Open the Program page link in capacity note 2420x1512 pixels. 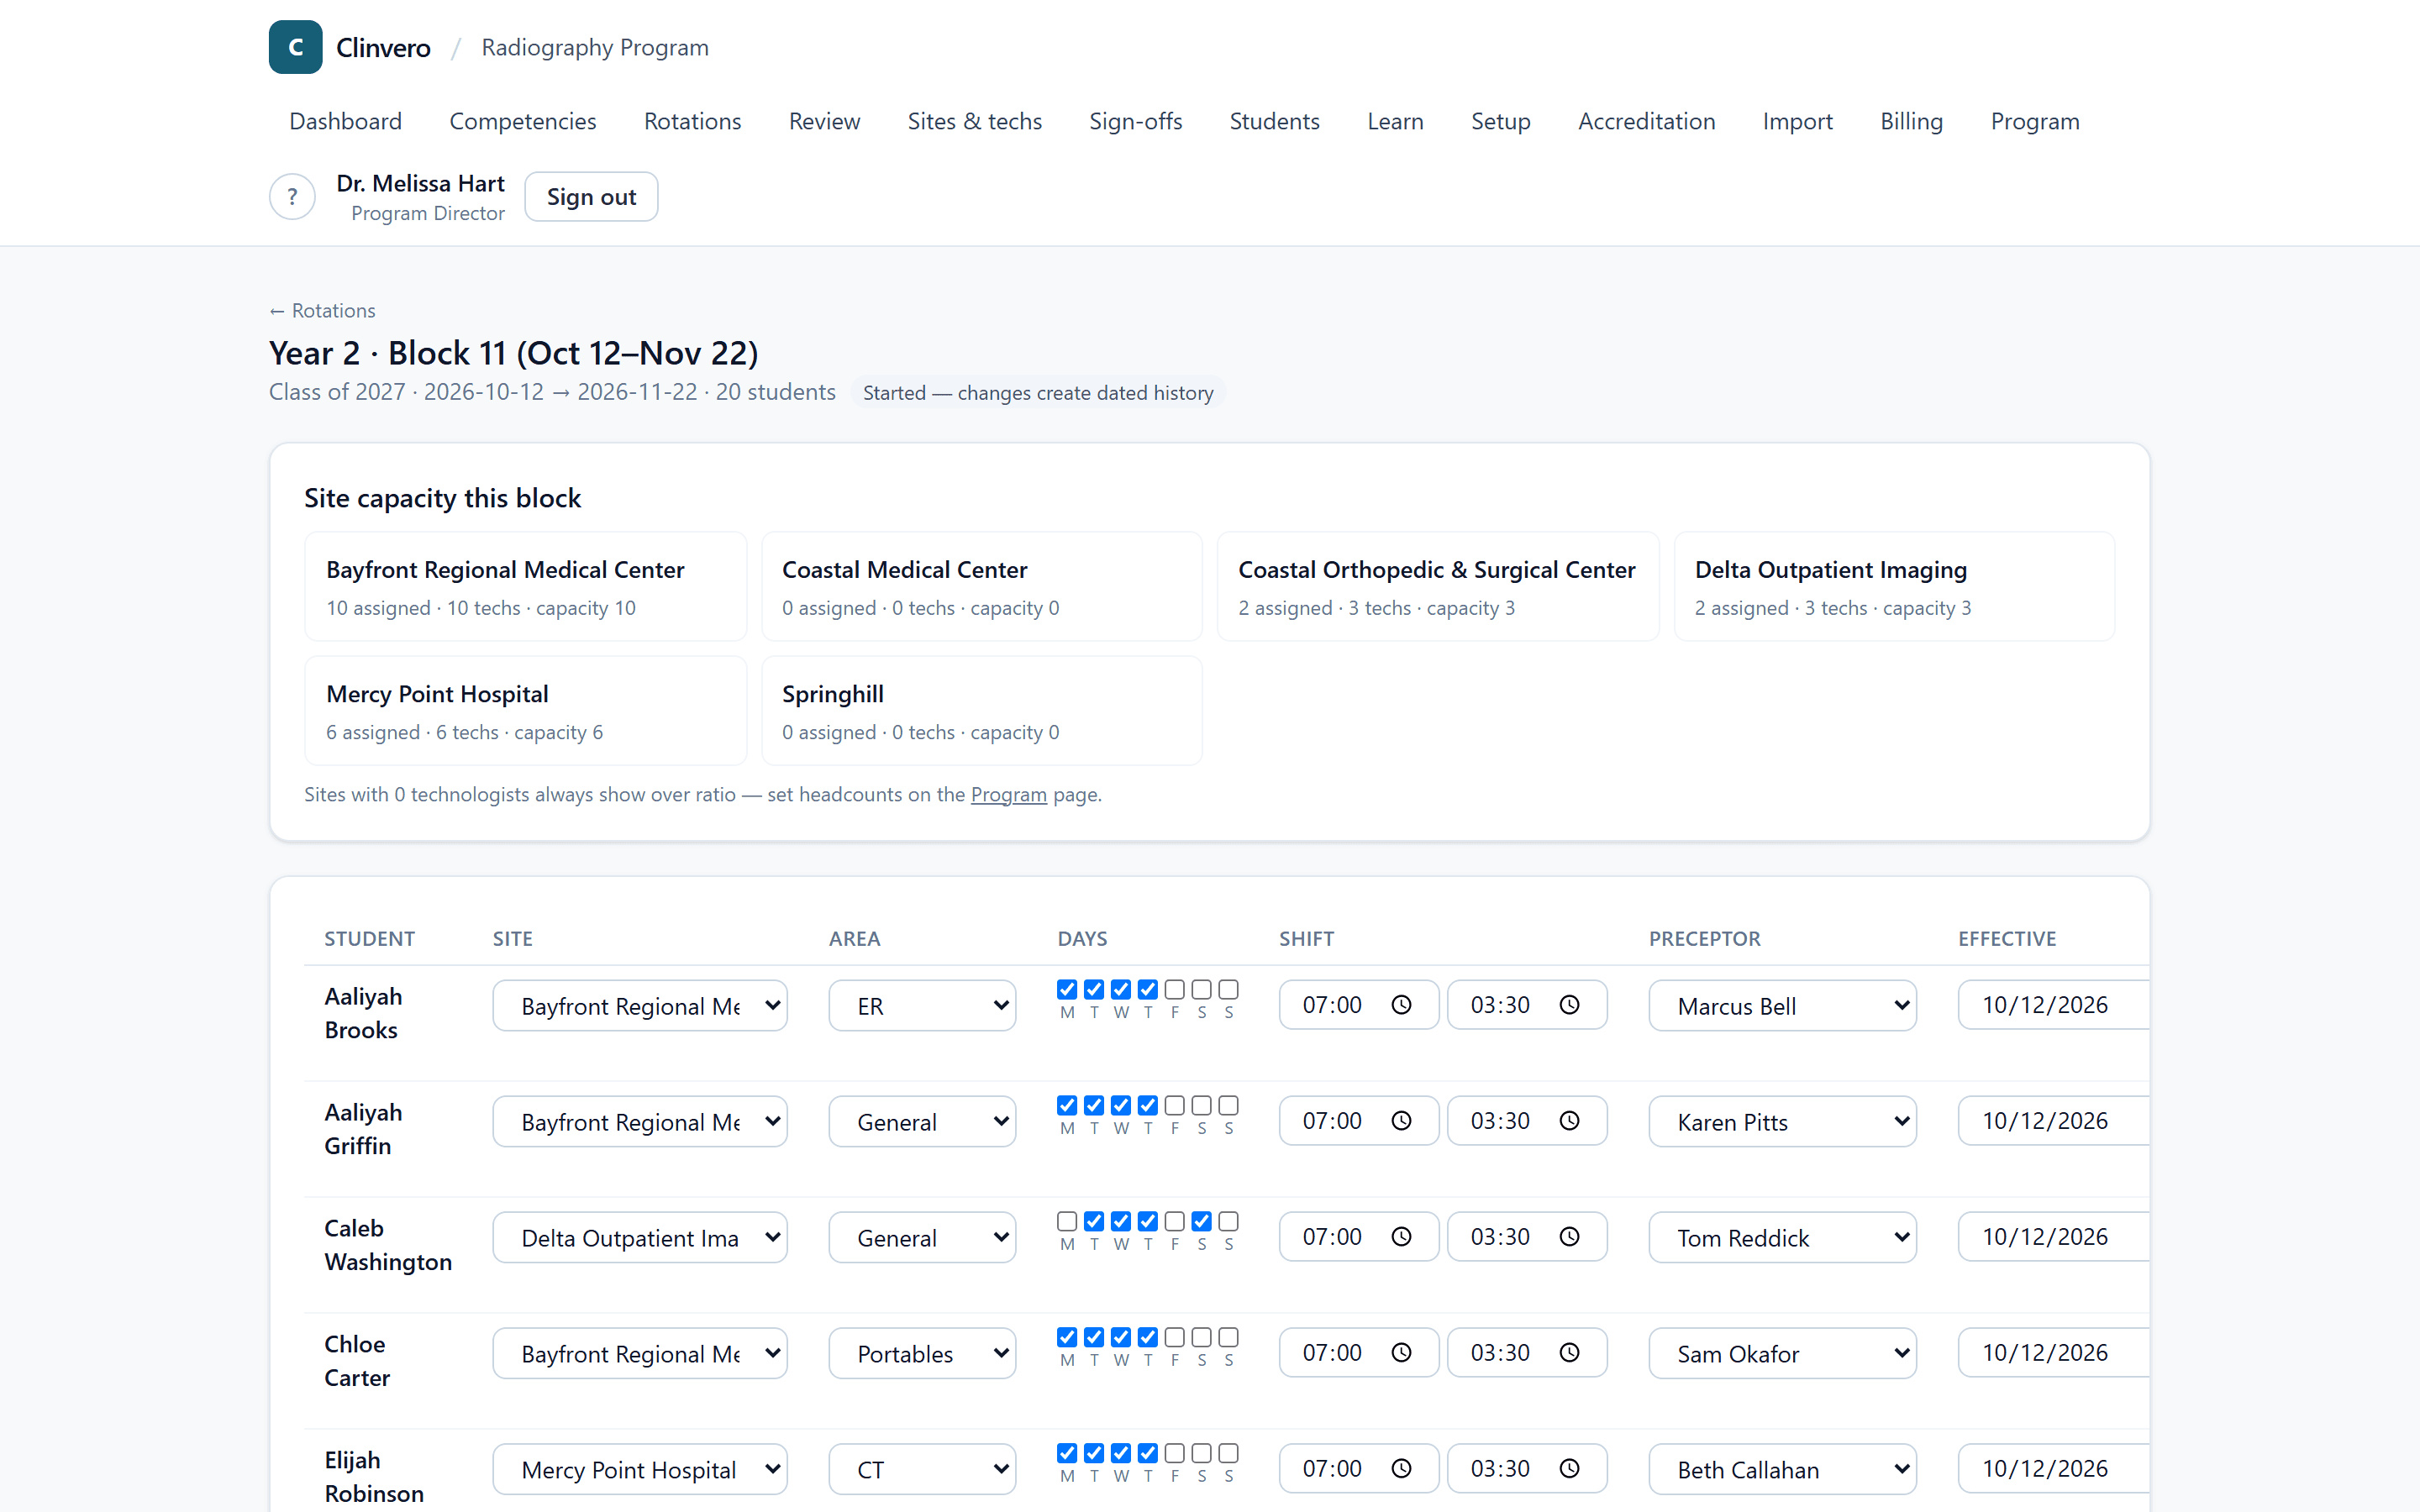(1008, 794)
